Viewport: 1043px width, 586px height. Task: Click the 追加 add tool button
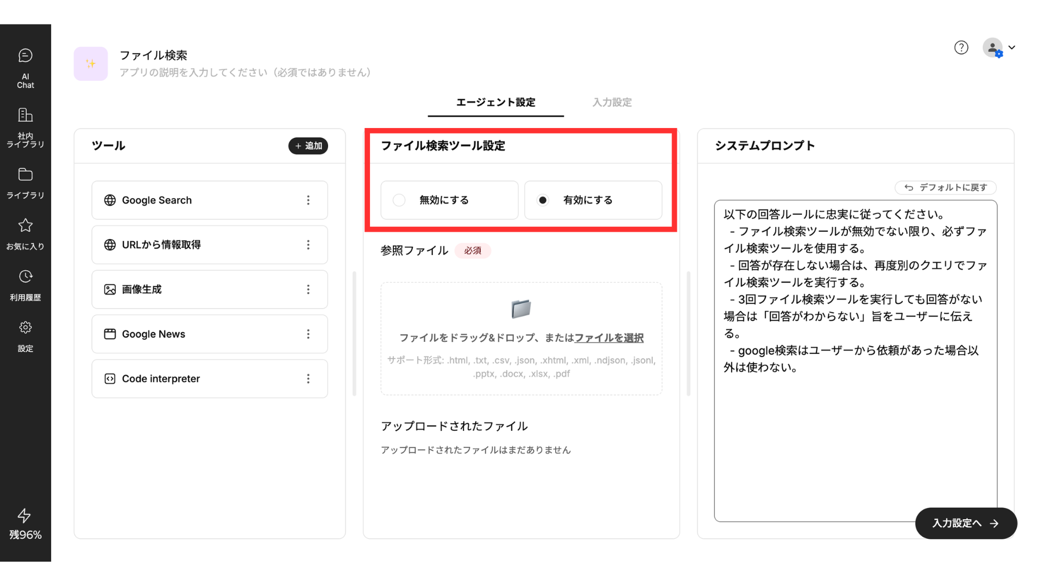[x=308, y=146]
